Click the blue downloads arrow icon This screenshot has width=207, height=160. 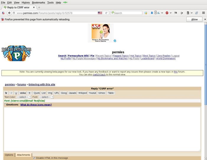[x=152, y=13]
